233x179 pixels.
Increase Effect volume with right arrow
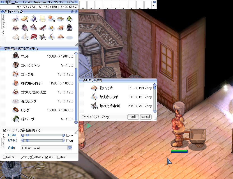(x=64, y=141)
